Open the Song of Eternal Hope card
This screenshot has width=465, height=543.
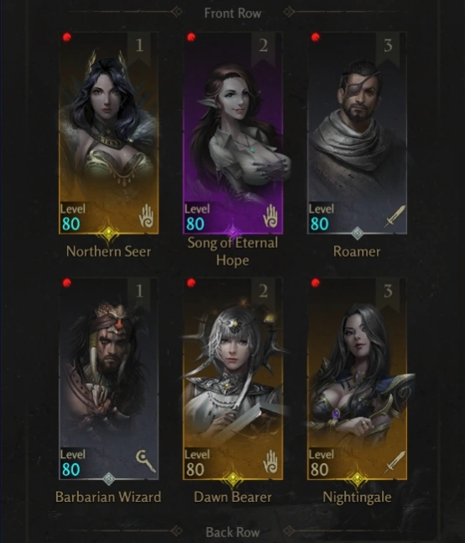pos(232,133)
